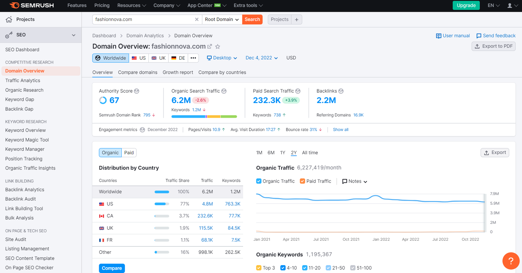Toggle the Paid Traffic checkbox
This screenshot has height=273, width=522.
[x=302, y=181]
